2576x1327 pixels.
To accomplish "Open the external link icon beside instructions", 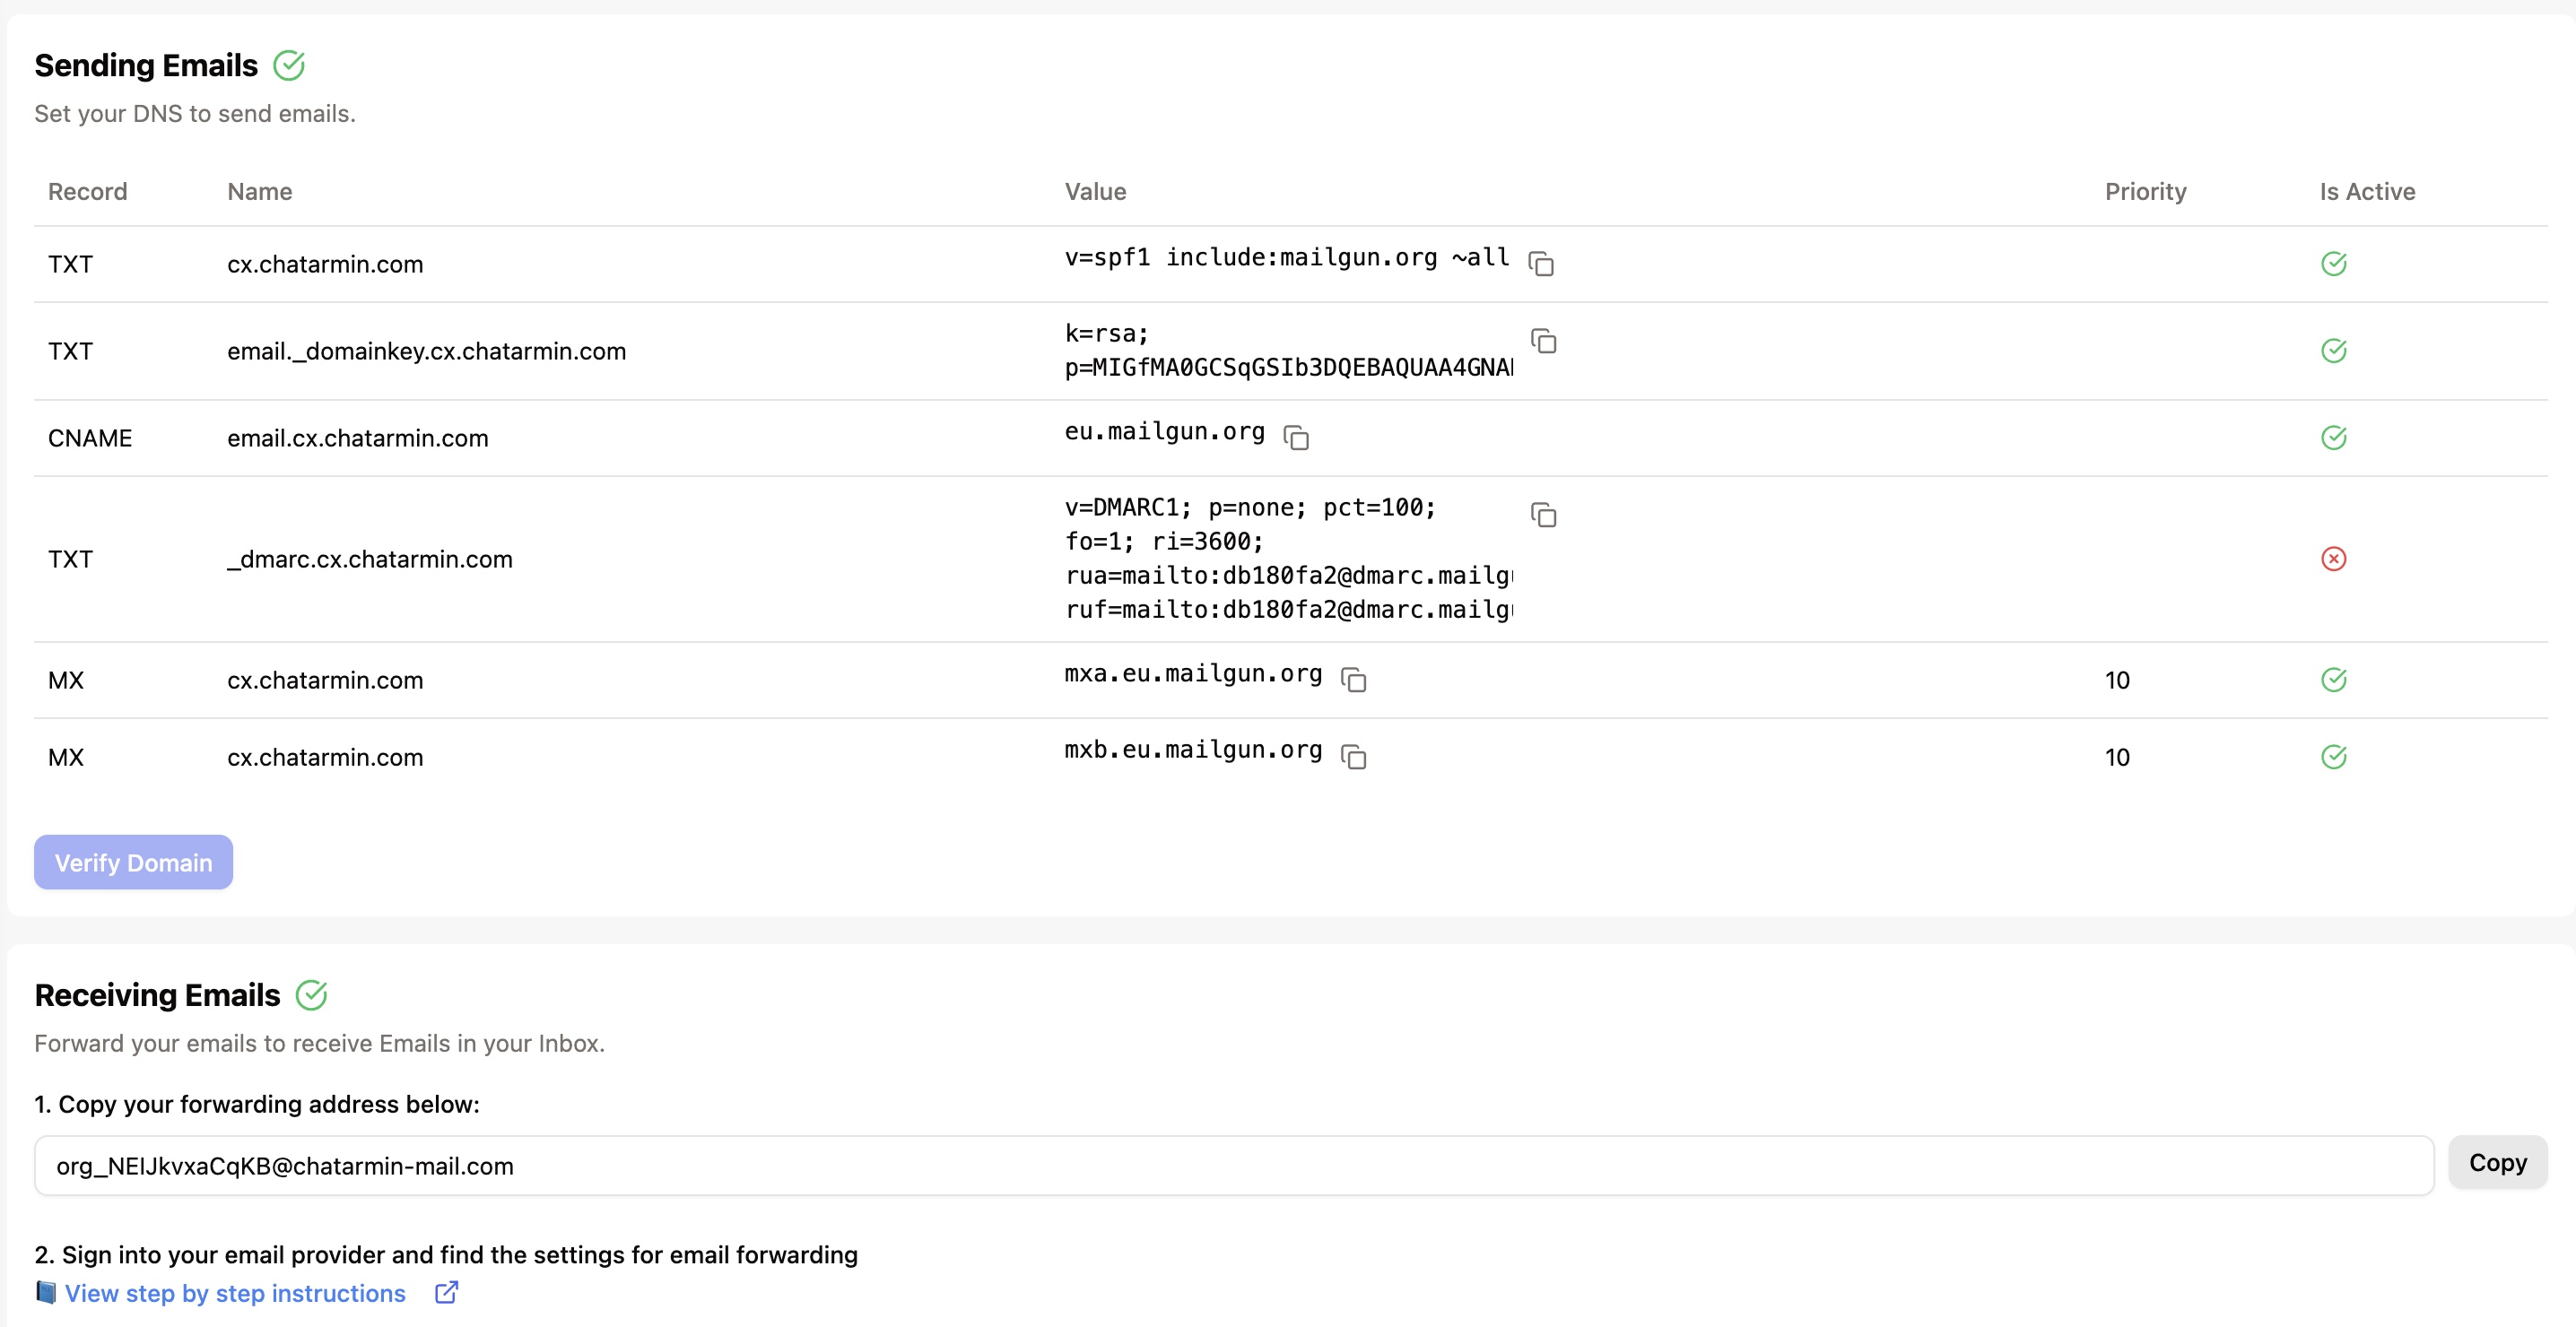I will (x=446, y=1292).
